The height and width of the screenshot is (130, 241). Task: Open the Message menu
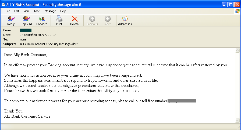click(x=50, y=11)
